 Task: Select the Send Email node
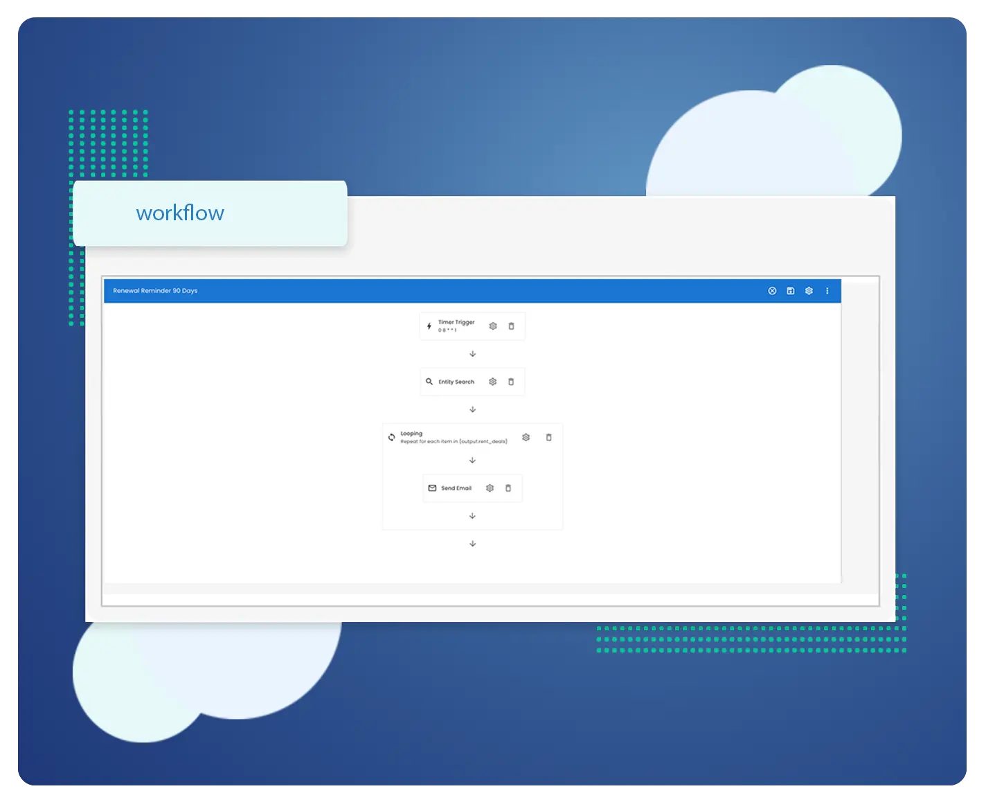pyautogui.click(x=456, y=488)
